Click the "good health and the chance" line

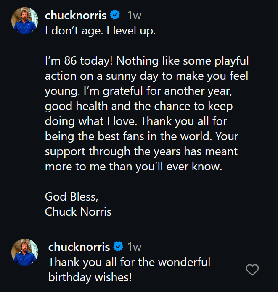(139, 106)
